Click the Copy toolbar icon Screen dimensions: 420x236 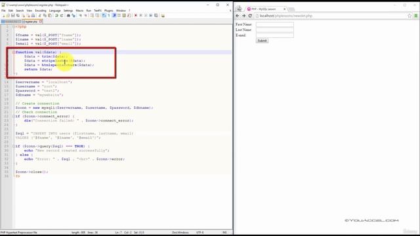pyautogui.click(x=45, y=16)
